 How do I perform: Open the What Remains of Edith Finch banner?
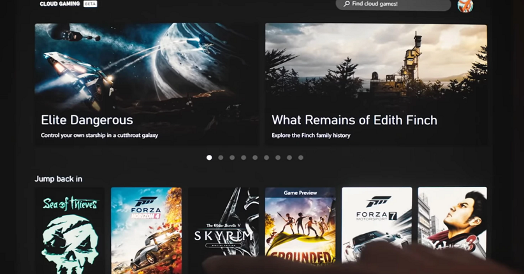click(376, 84)
